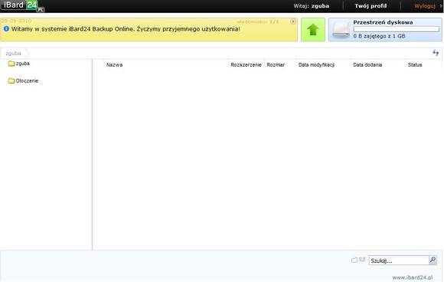This screenshot has height=282, width=444.
Task: Sort by Rozszerzenie column
Action: pos(246,65)
